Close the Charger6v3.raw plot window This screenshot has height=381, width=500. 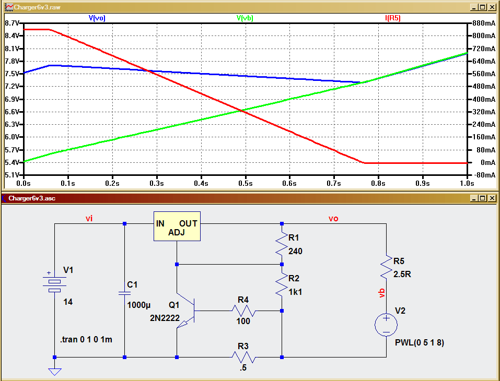492,7
